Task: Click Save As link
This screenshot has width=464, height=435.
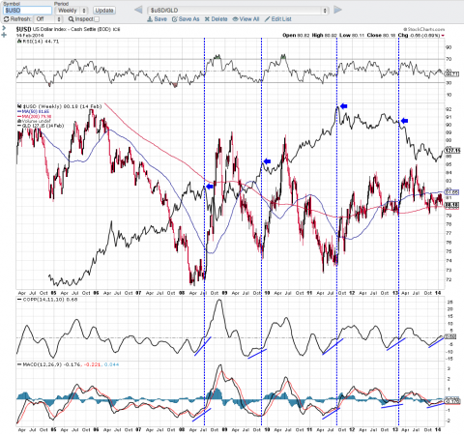Action: (x=186, y=19)
